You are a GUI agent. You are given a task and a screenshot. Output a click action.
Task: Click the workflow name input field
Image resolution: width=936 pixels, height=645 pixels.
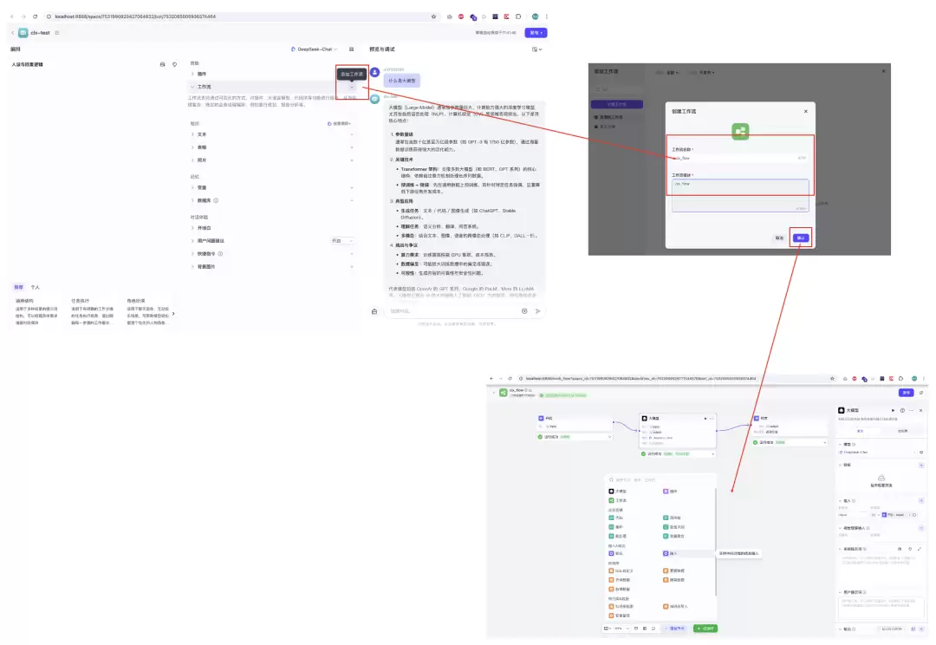[x=740, y=159]
